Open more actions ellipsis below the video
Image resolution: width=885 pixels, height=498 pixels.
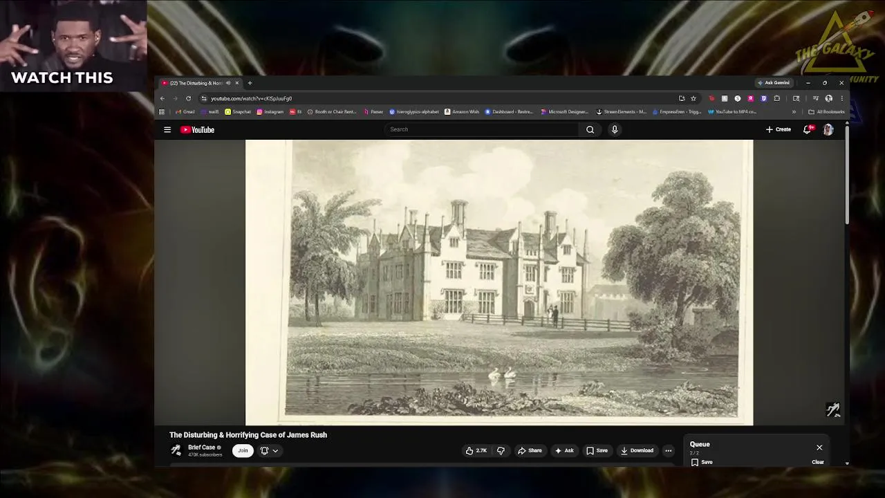pos(668,450)
